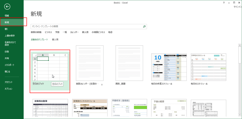Switch to the 個人用 templates tab
The width and height of the screenshot is (242, 119).
point(55,39)
